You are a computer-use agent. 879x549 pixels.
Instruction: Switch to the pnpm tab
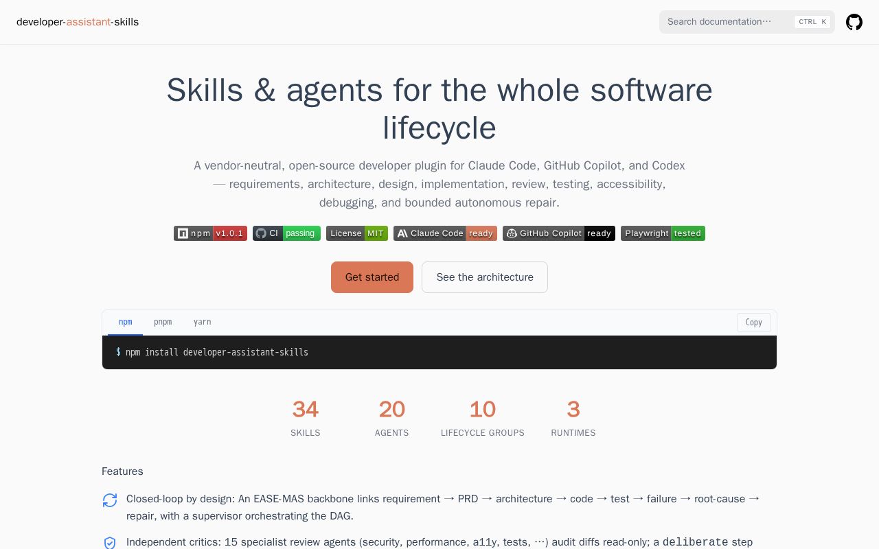pyautogui.click(x=163, y=322)
